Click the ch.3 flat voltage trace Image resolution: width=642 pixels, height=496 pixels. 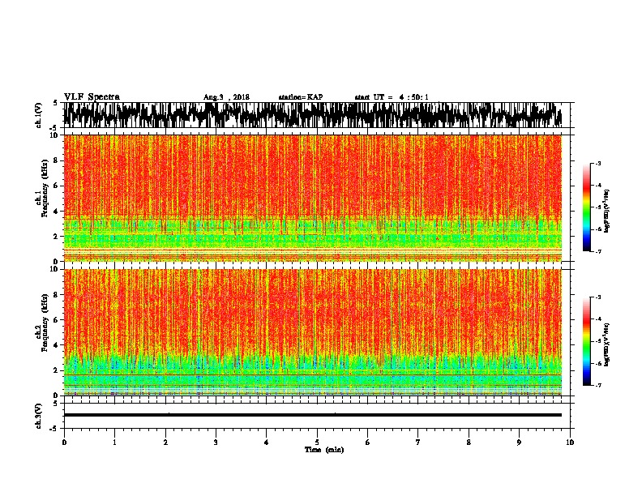313,415
